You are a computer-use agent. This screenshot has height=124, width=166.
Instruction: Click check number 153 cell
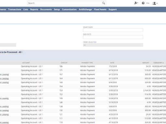[61, 91]
